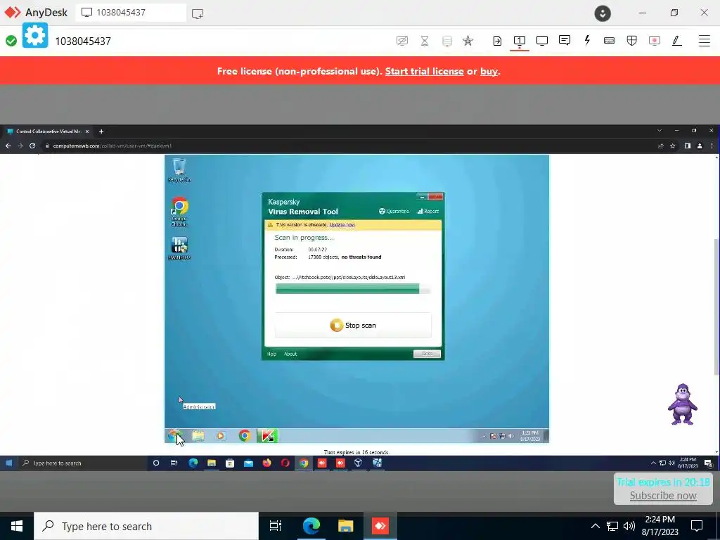Screen dimensions: 720x540
Task: Open File Explorer on local taskbar
Action: click(345, 526)
